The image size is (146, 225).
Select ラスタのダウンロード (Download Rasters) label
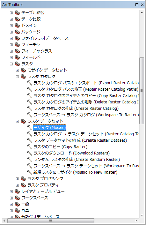(x=71, y=153)
